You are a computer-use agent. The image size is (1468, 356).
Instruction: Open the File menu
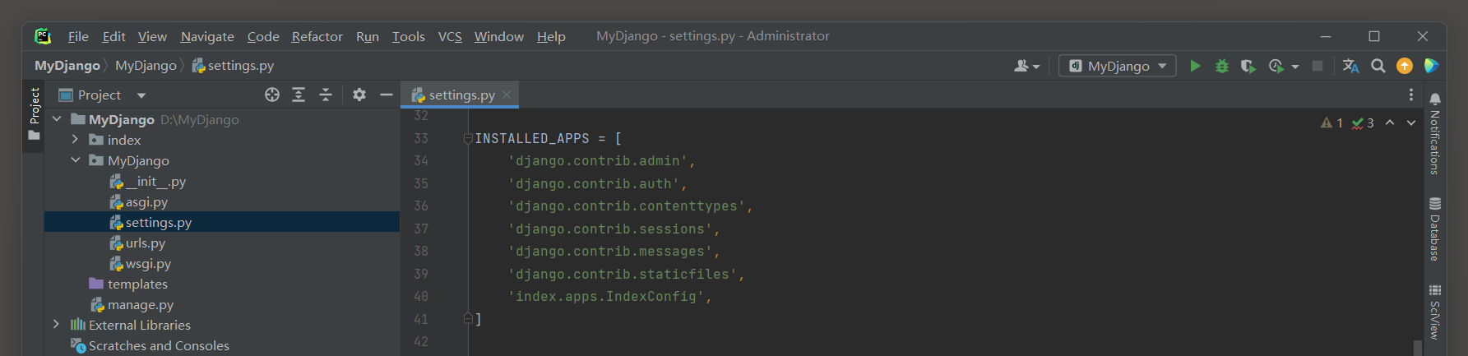coord(78,36)
